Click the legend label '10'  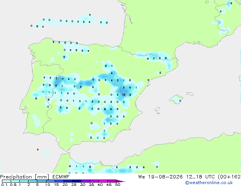click(48, 184)
